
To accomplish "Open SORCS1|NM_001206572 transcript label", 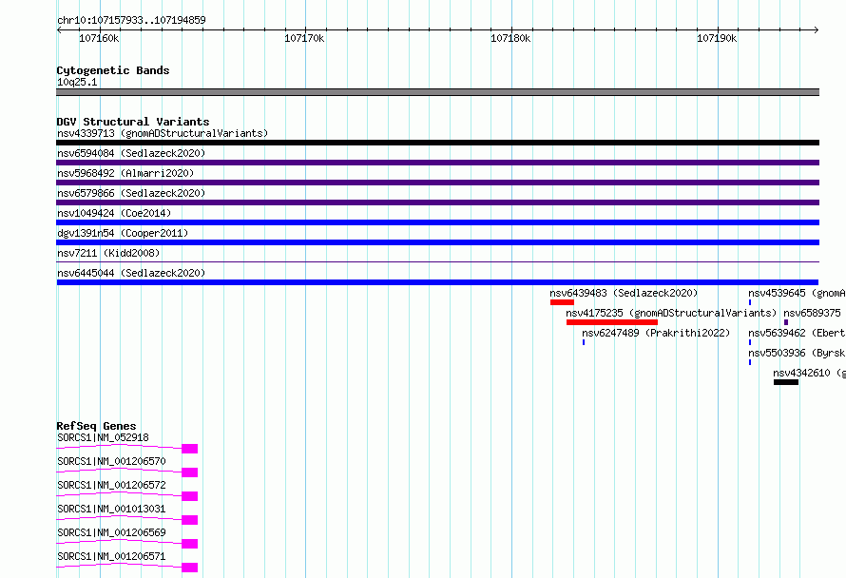I will tap(111, 485).
